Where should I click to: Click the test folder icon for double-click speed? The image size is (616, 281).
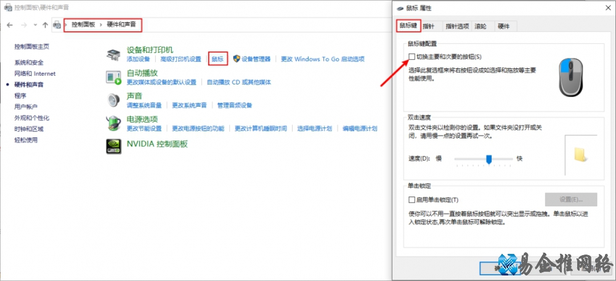point(580,155)
